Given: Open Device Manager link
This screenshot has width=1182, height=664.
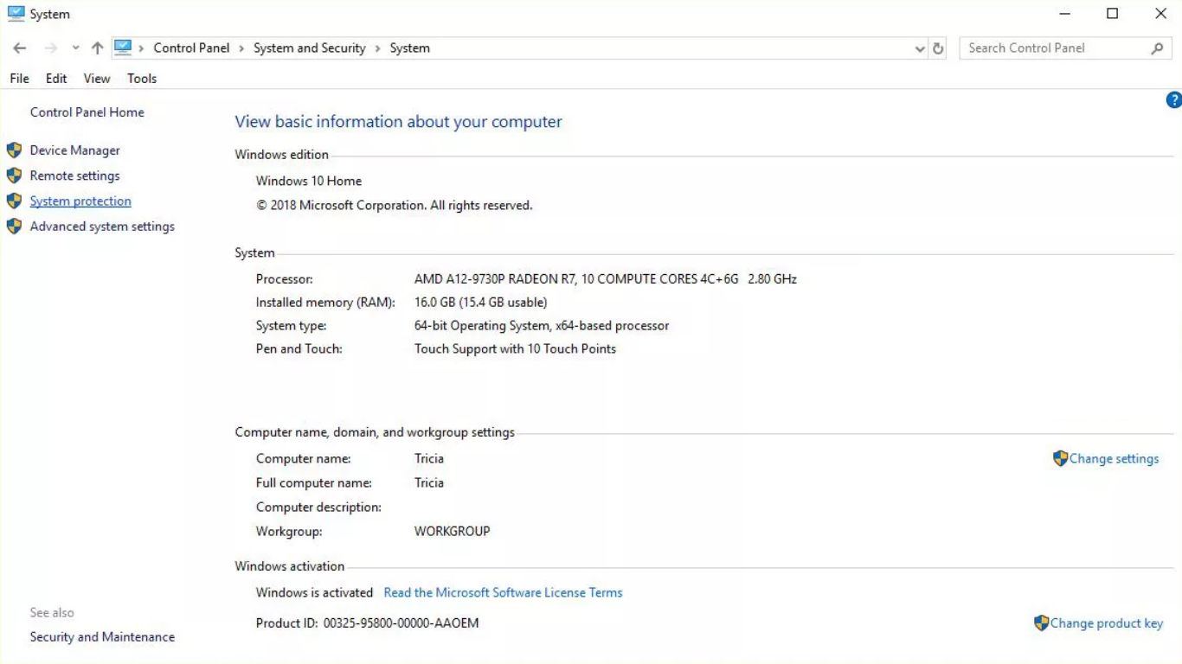Looking at the screenshot, I should click(75, 150).
